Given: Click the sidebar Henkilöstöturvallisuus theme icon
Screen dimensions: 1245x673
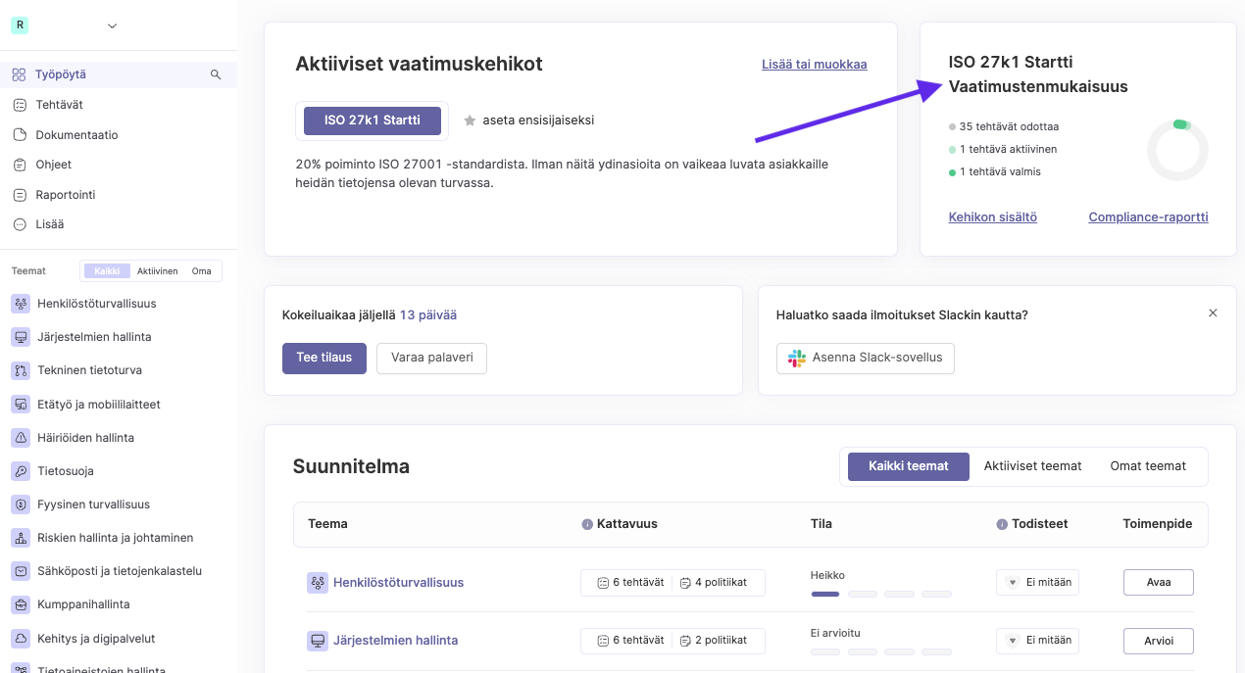Looking at the screenshot, I should [21, 304].
